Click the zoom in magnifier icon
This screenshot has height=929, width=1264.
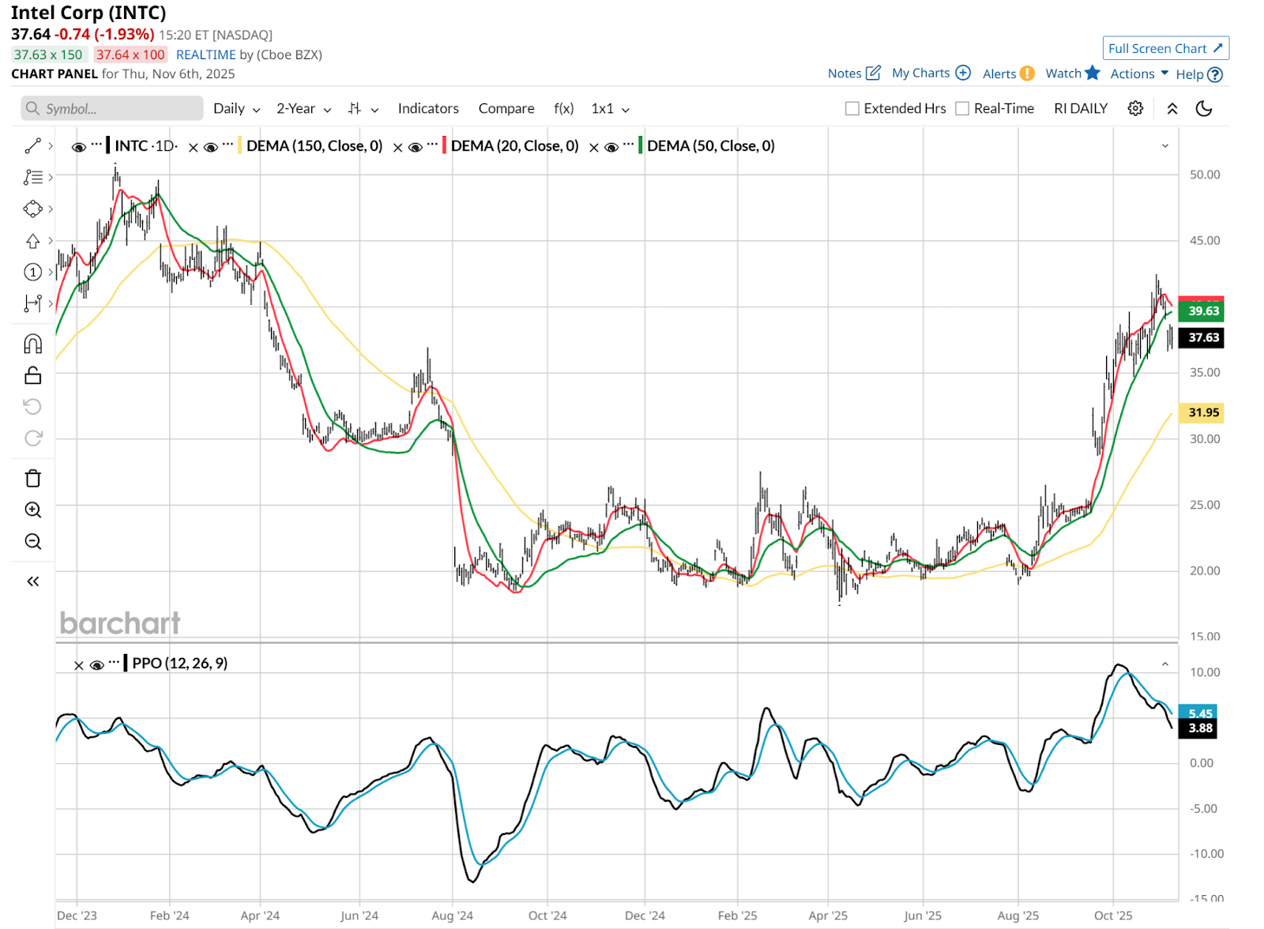point(32,510)
